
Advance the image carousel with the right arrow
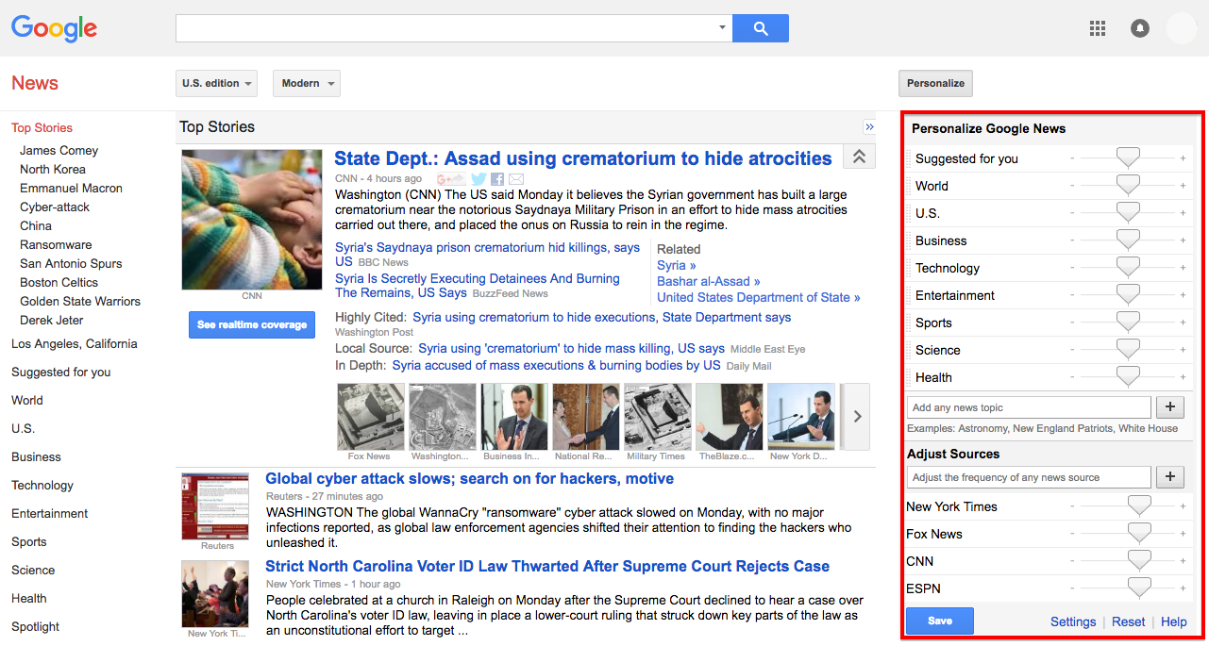855,416
